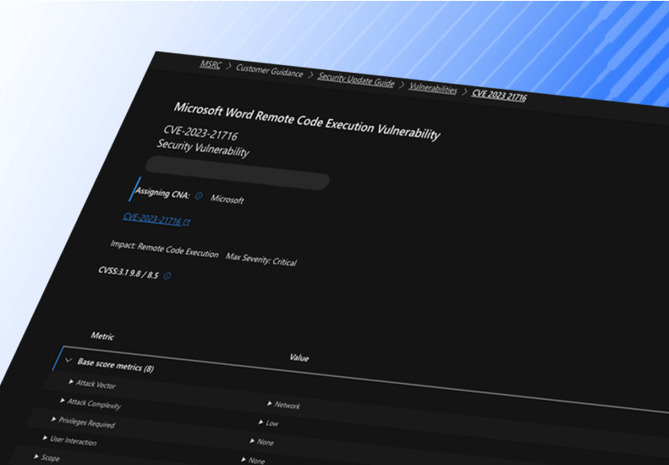Open the blue CVE-2023-21716 hyperlink
This screenshot has width=669, height=465.
pyautogui.click(x=152, y=218)
